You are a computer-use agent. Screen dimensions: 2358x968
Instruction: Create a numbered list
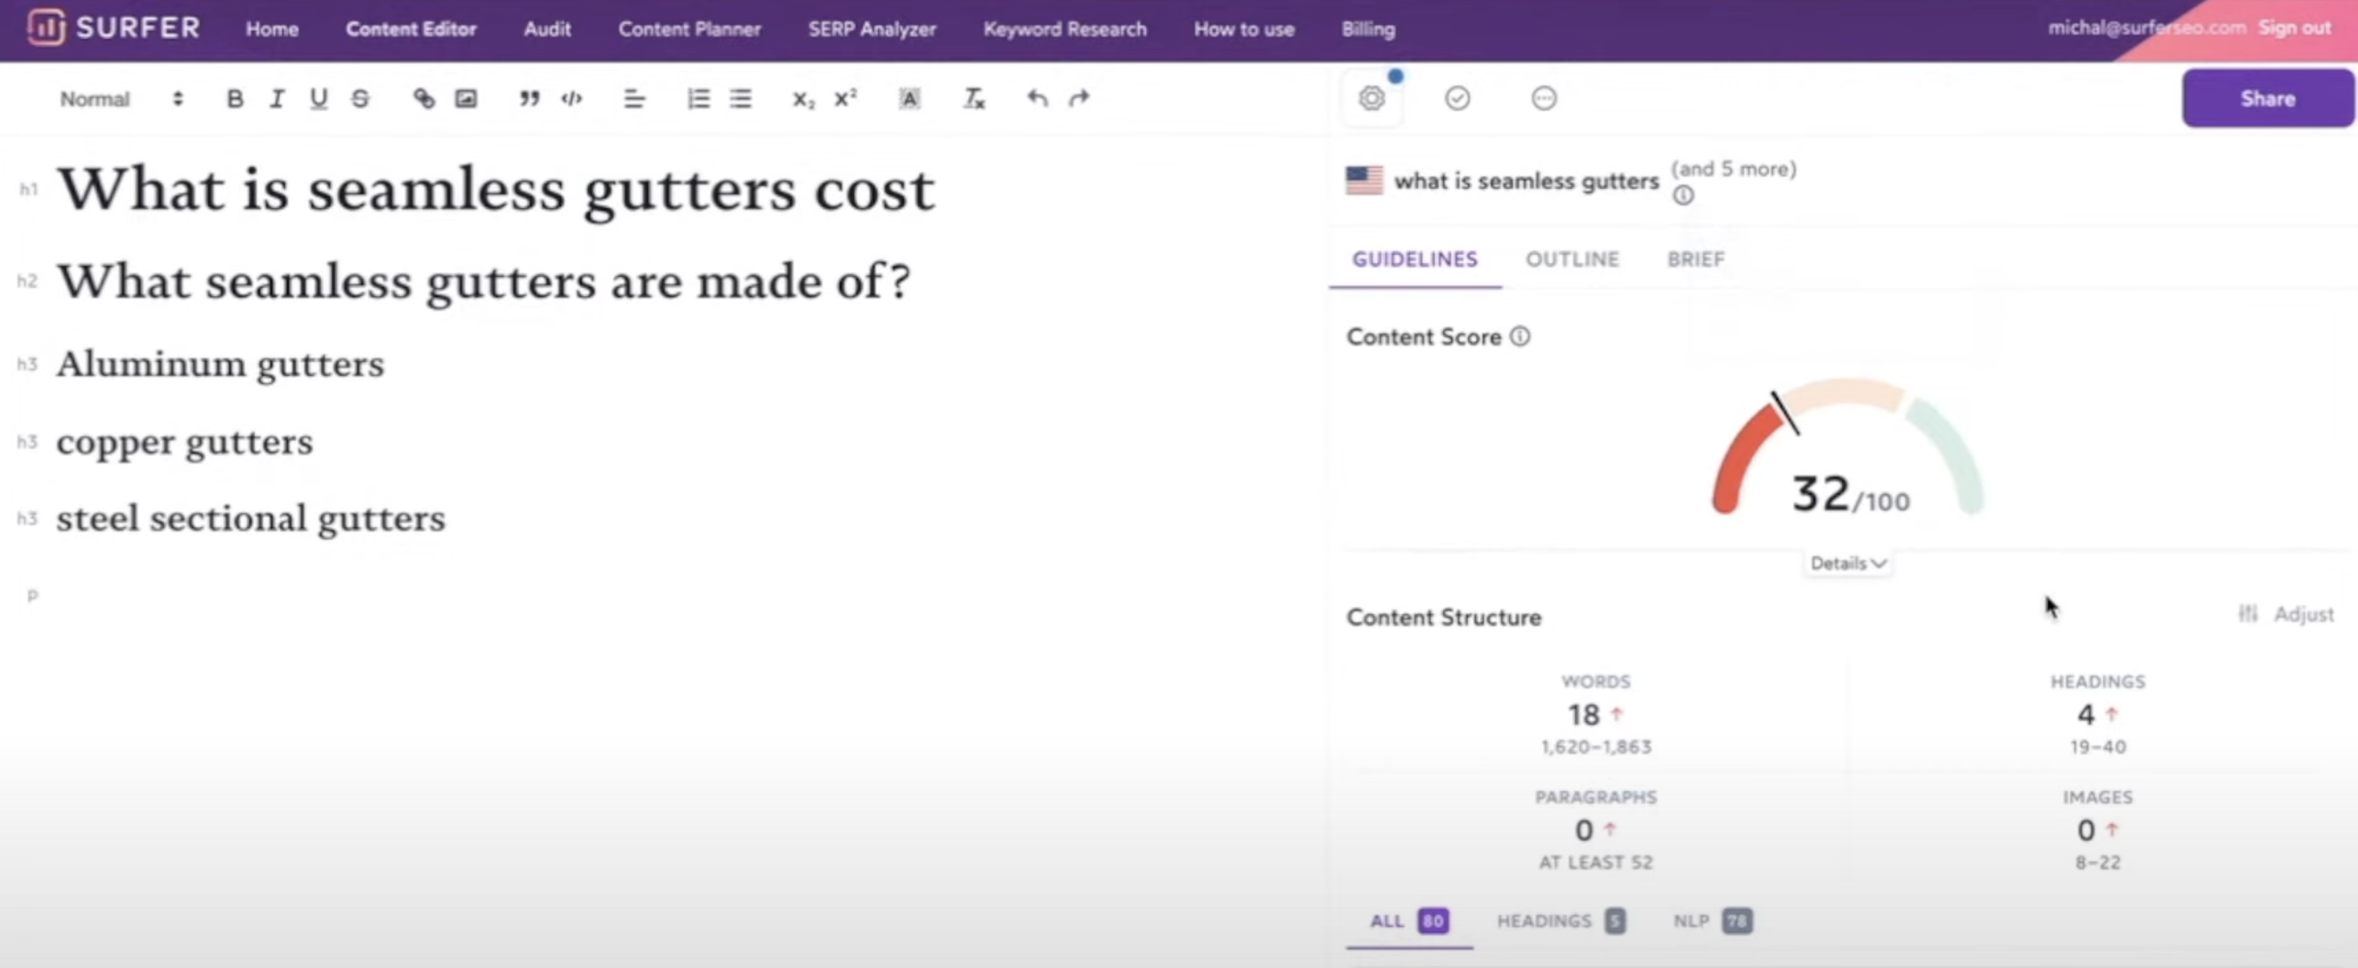698,99
